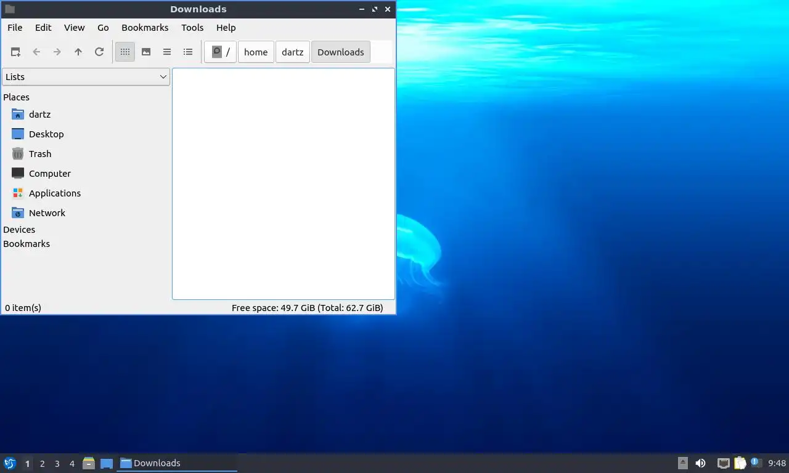Click the 0 item(s) status text
This screenshot has width=789, height=473.
click(x=23, y=308)
